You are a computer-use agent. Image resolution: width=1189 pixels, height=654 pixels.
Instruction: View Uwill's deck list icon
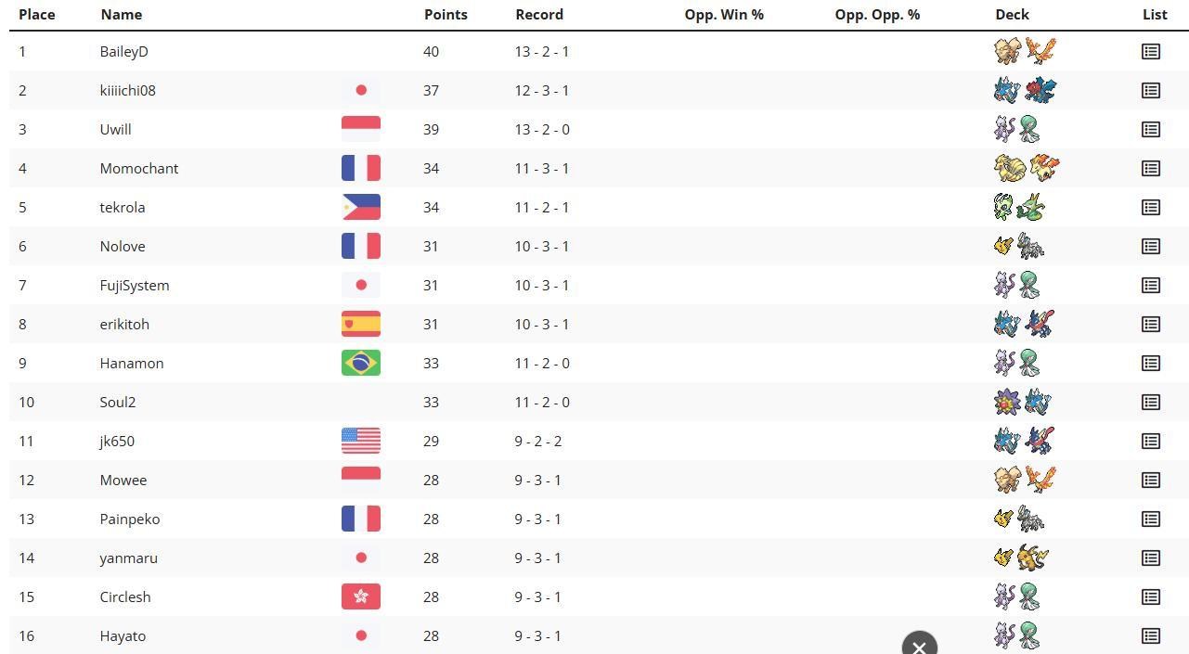click(x=1151, y=130)
